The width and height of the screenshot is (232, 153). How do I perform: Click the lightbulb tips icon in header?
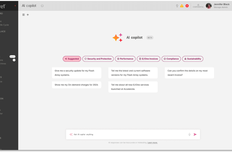[x=177, y=6]
